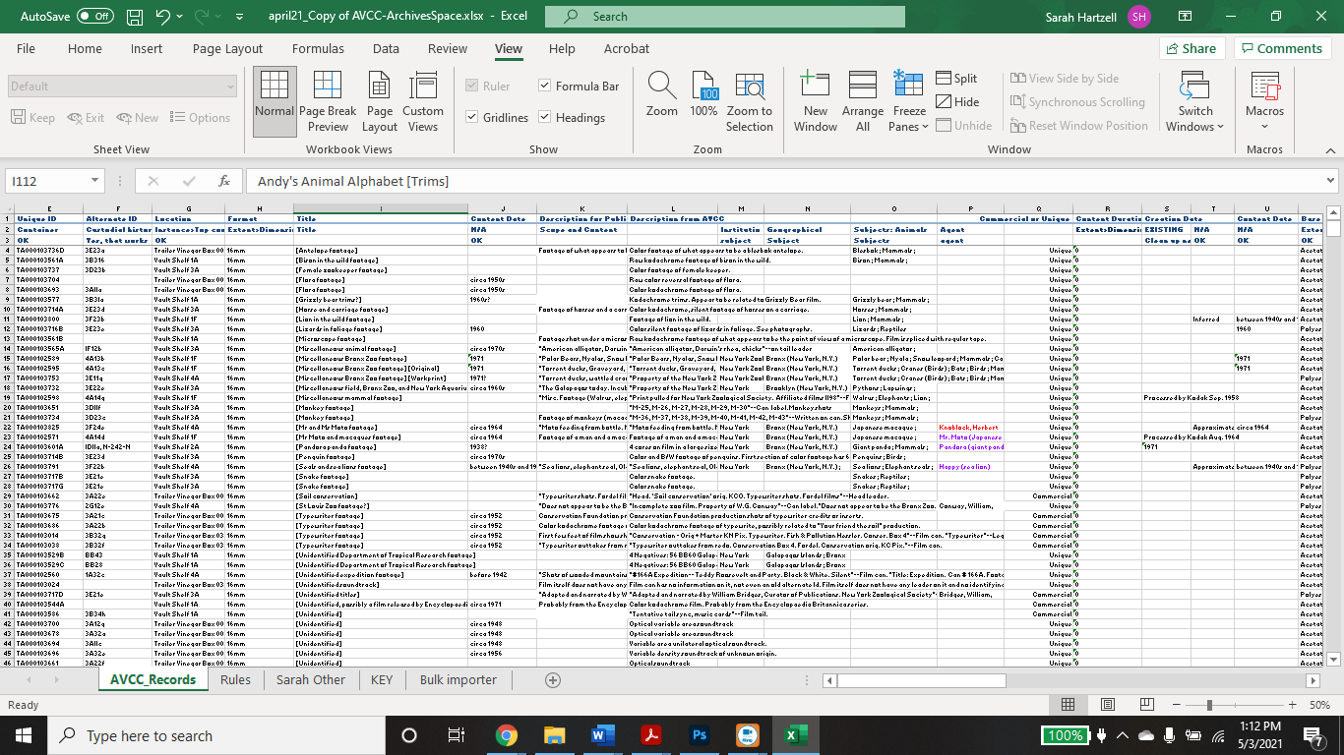The image size is (1344, 755).
Task: Click the Save icon in title bar
Action: [135, 17]
